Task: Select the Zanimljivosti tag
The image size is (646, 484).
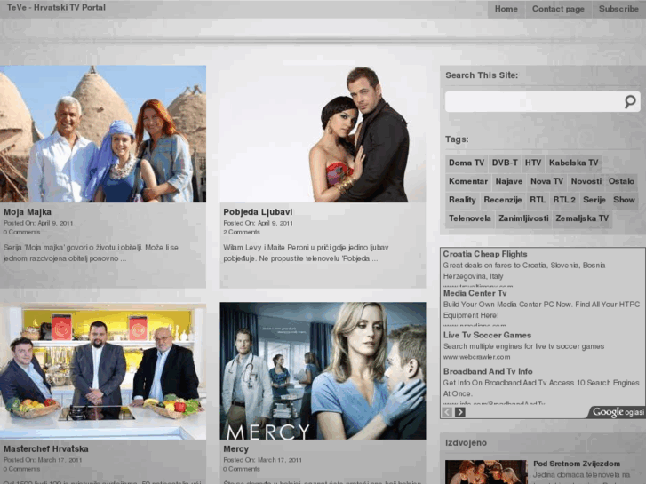Action: click(523, 218)
